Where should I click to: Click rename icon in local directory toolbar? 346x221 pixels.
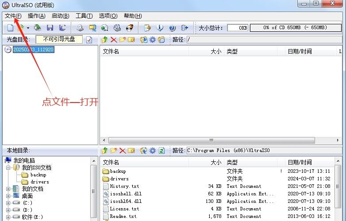131,150
